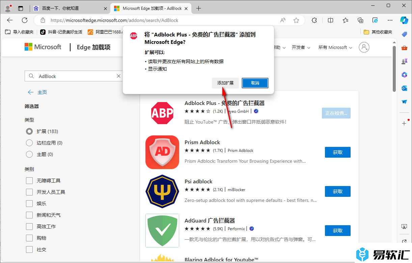The height and width of the screenshot is (263, 412).
Task: Open the favorites list icon
Action: pos(346,20)
